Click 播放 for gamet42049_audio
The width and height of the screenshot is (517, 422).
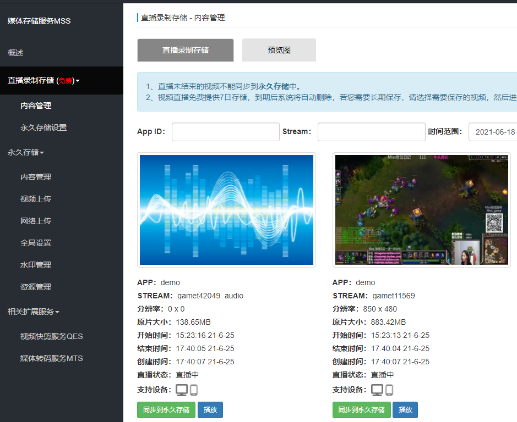coord(210,410)
